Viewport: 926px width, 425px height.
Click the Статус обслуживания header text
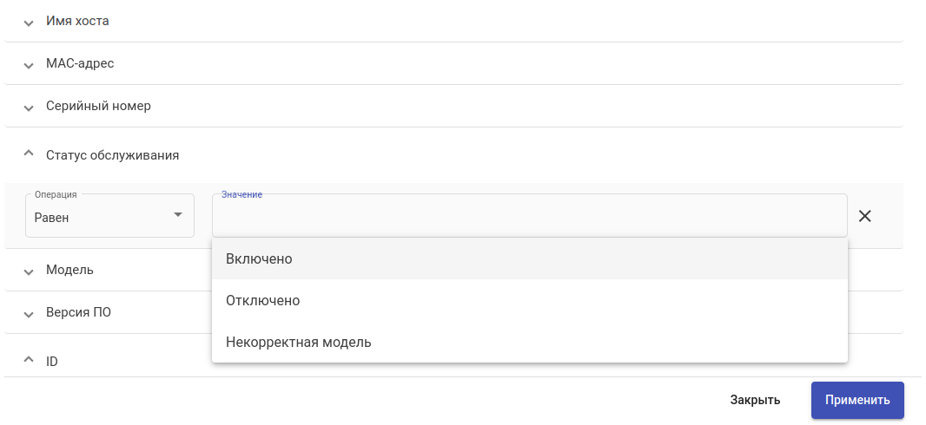click(112, 155)
